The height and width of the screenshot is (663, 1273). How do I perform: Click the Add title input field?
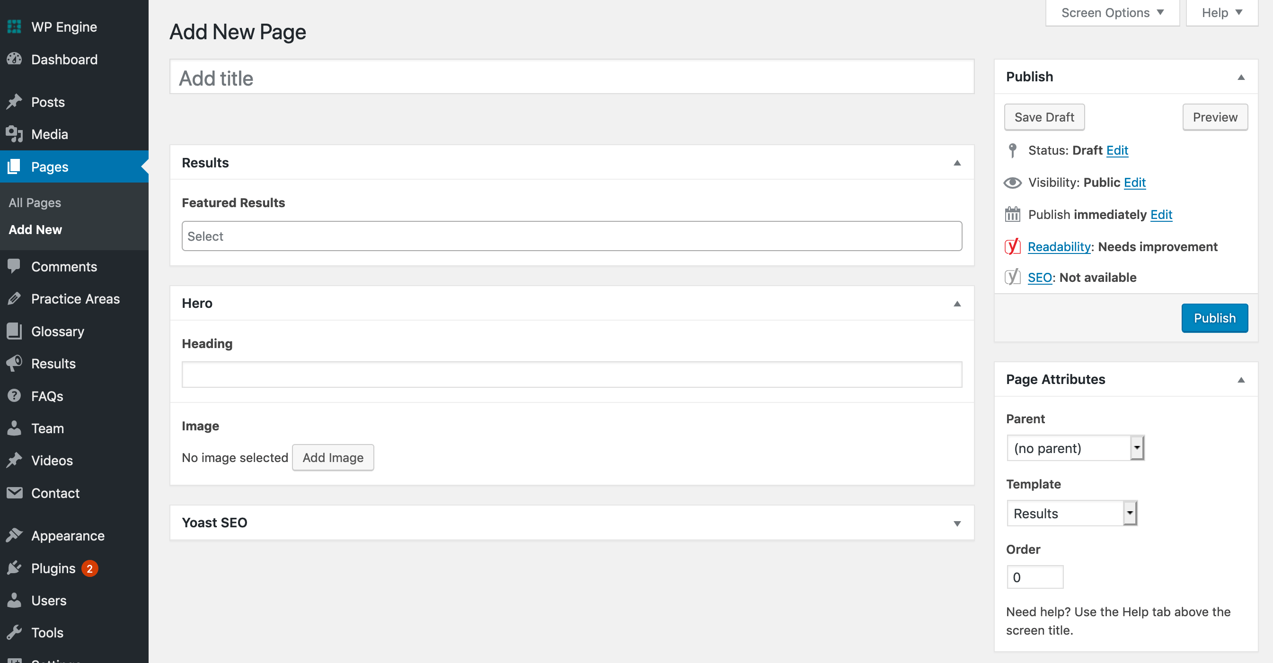click(571, 77)
